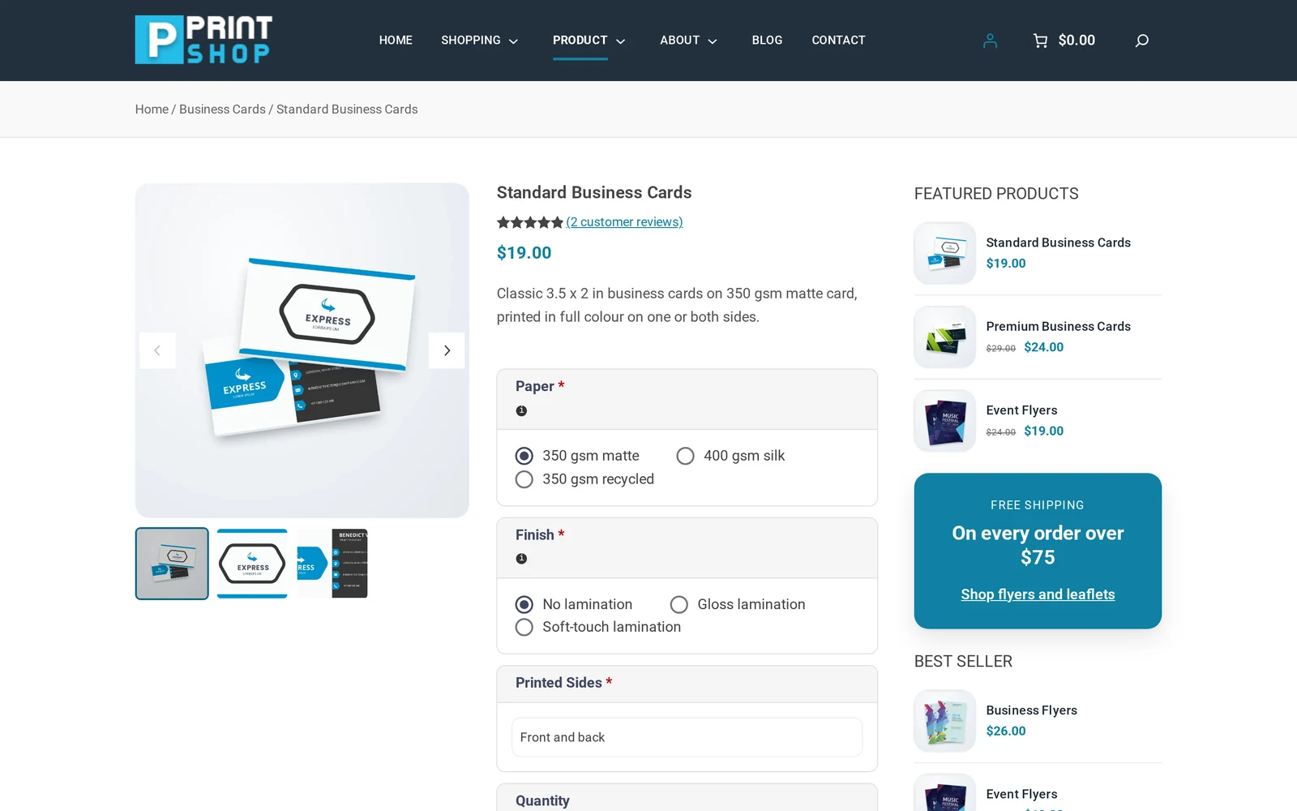
Task: Click the Paper info icon
Action: click(521, 411)
